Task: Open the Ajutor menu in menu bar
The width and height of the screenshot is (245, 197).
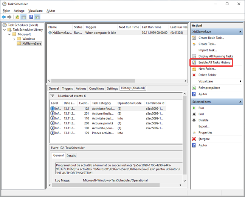Action: [51, 11]
